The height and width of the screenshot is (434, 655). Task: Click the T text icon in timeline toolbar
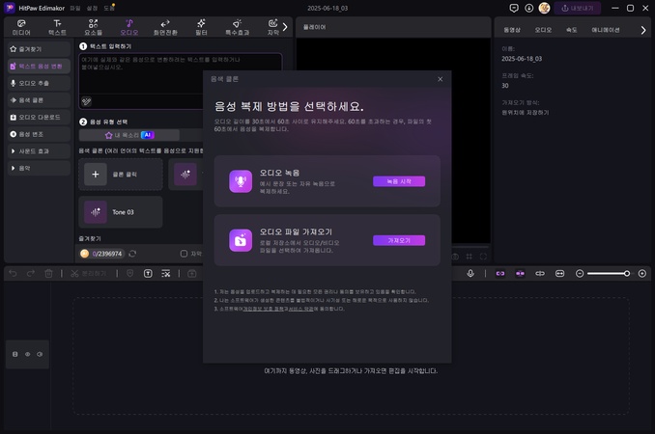point(148,274)
